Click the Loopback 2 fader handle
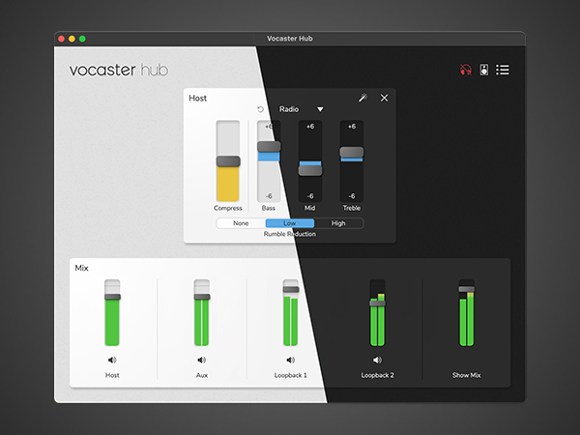This screenshot has height=435, width=580. pyautogui.click(x=377, y=304)
